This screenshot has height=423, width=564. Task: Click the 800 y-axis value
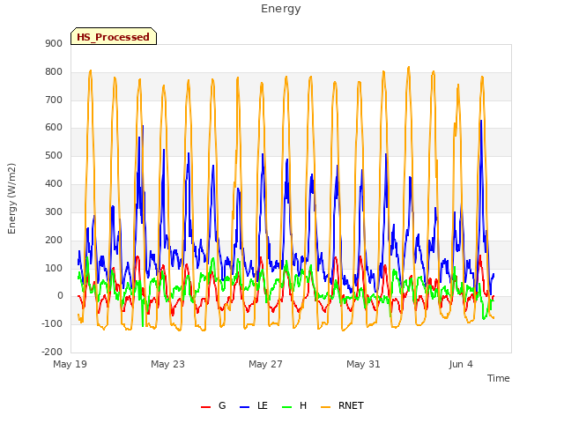(x=54, y=72)
